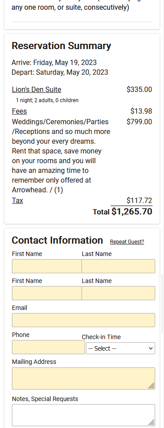This screenshot has width=164, height=428.
Task: Open the Fees details link
Action: [x=19, y=111]
